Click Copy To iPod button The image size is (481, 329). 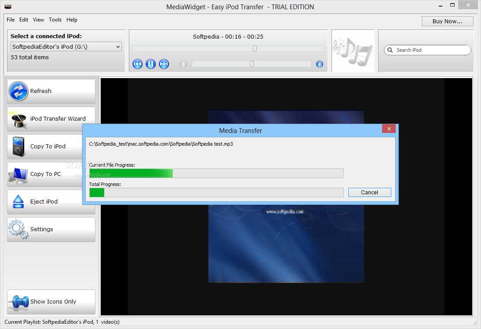(45, 146)
